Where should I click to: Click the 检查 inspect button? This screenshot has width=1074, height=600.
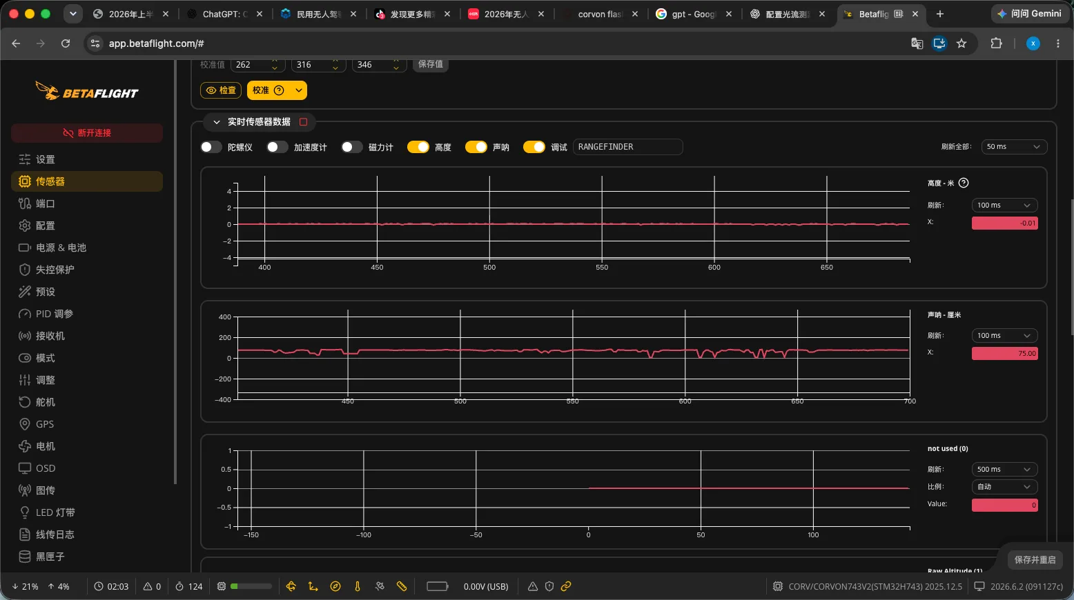(222, 90)
